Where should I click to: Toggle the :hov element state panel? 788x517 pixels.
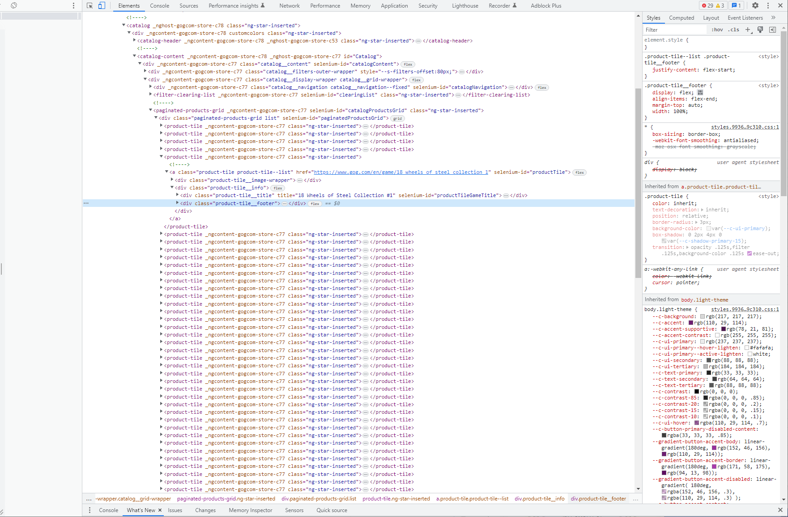[x=717, y=29]
